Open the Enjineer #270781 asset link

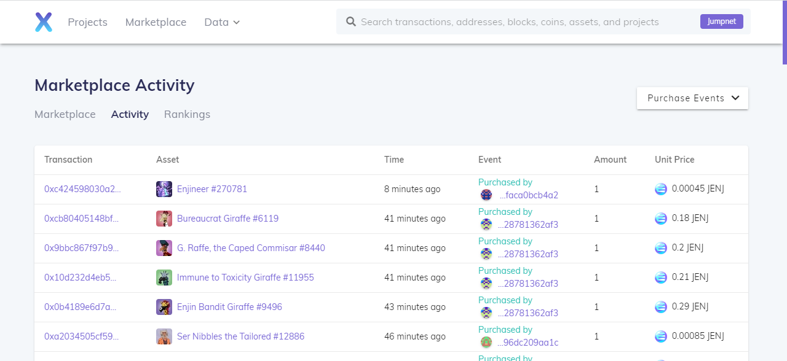click(212, 189)
